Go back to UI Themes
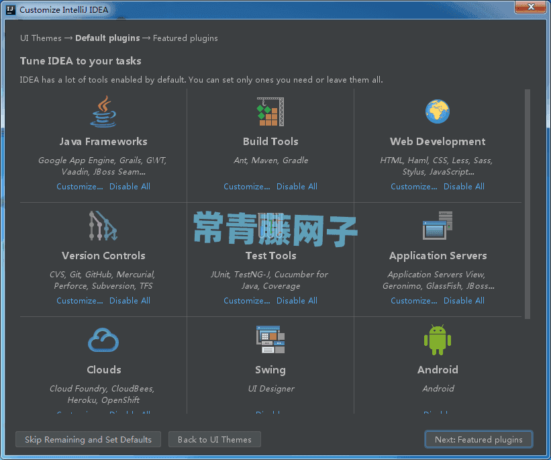 click(215, 439)
